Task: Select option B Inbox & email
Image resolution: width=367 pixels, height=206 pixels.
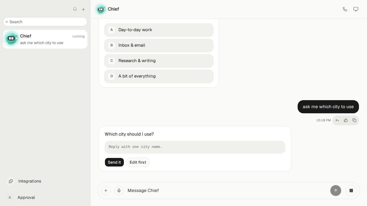Action: click(159, 45)
